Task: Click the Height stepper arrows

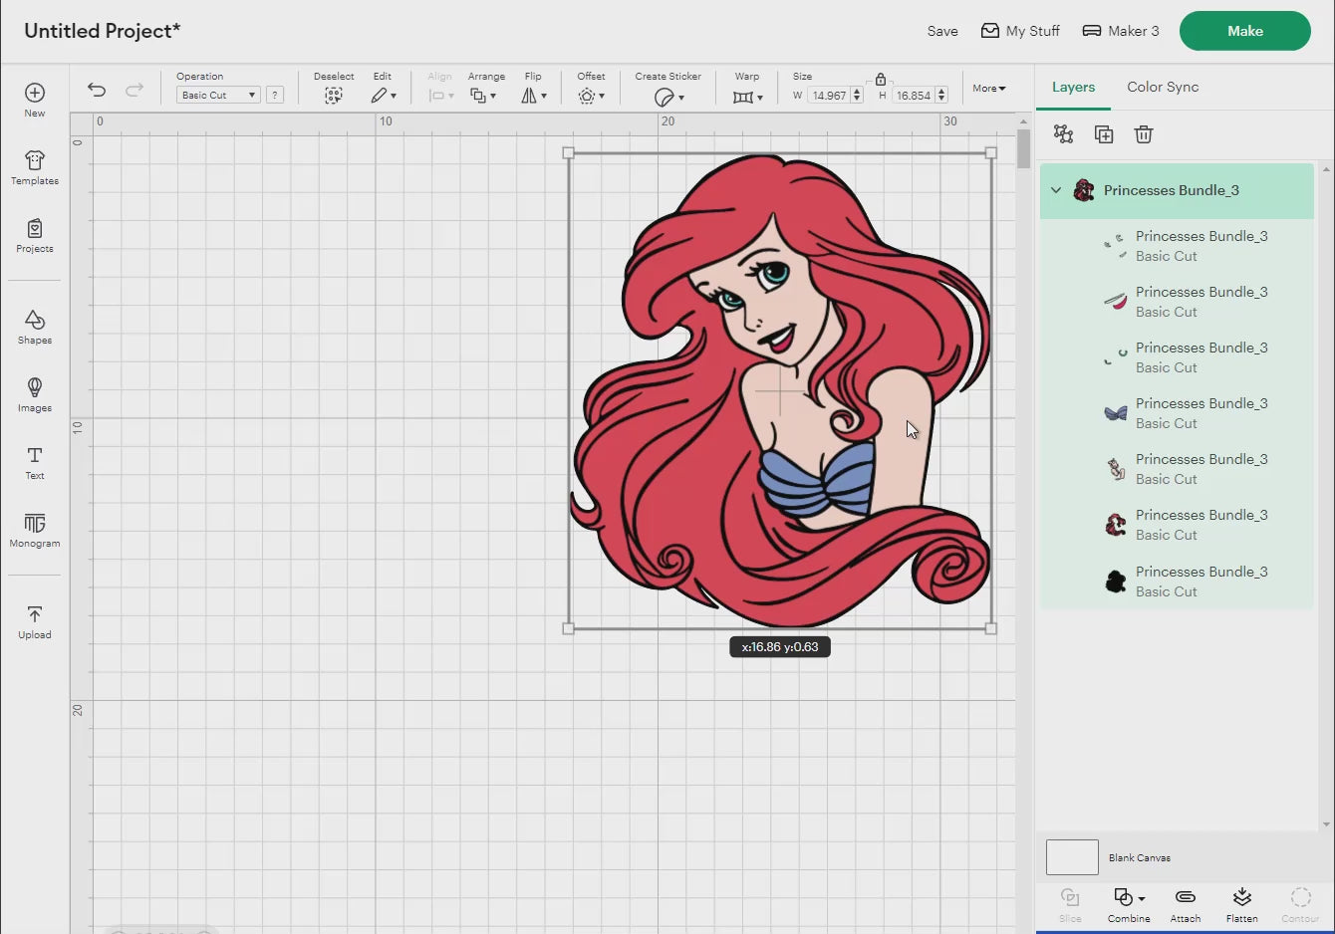Action: (941, 96)
